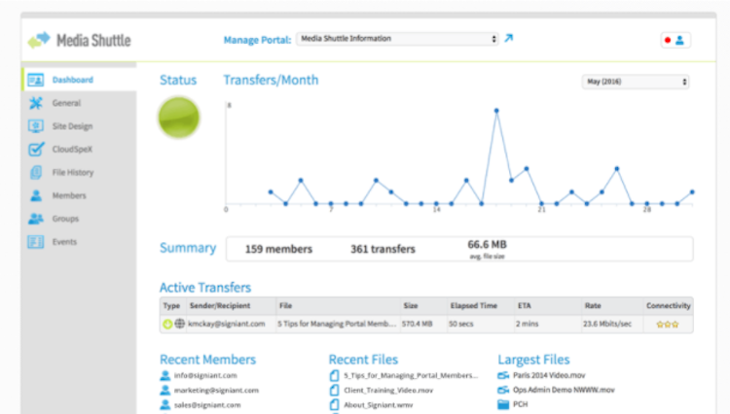This screenshot has width=730, height=414.
Task: Click the green download type icon in transfer row
Action: point(167,324)
